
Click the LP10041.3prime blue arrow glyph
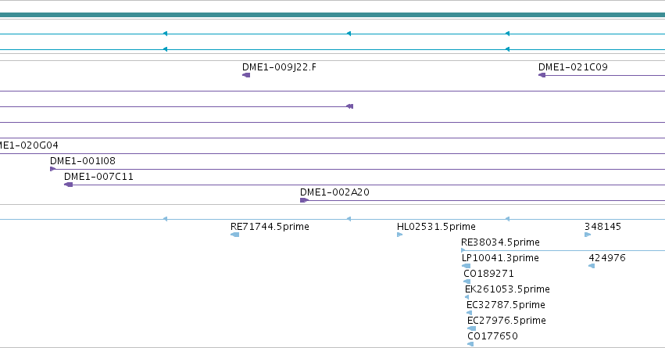(466, 266)
